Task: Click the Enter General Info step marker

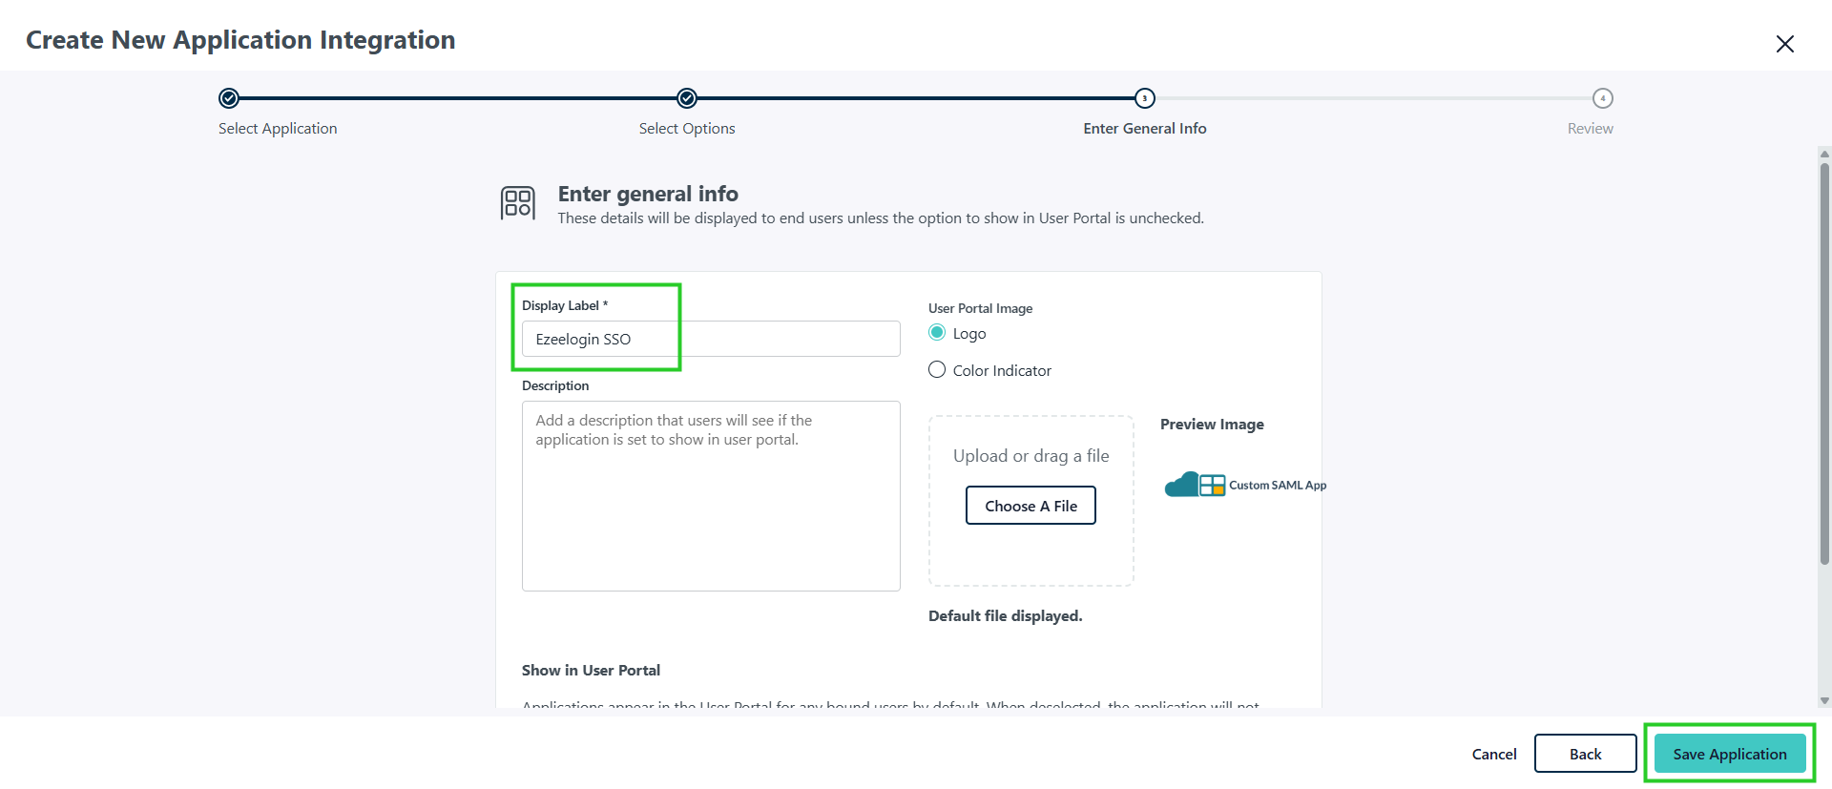Action: [1145, 98]
